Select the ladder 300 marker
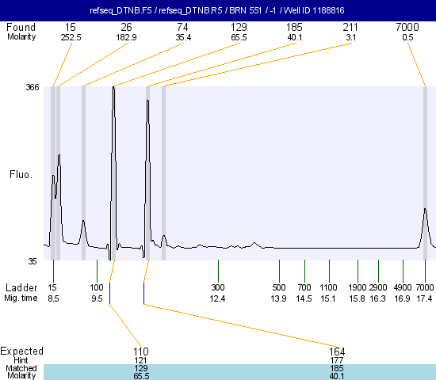 tap(218, 287)
